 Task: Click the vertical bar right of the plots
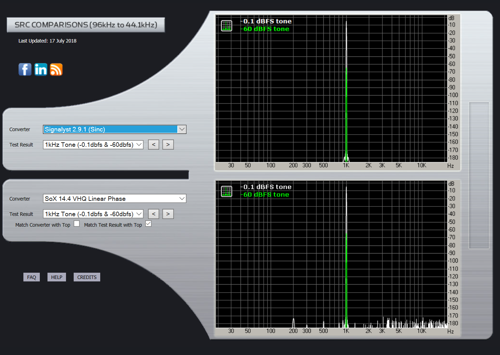click(x=479, y=175)
